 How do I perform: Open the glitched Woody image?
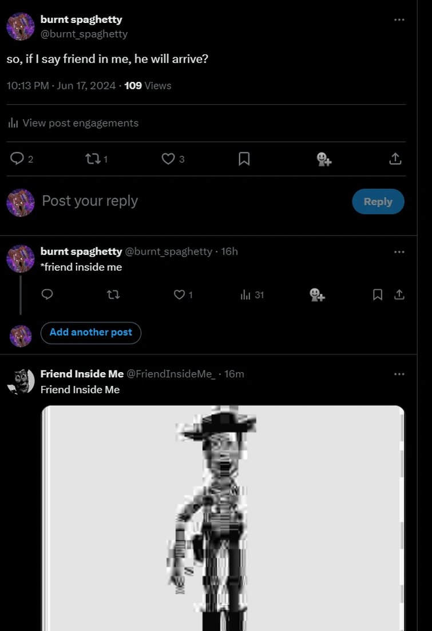(223, 515)
